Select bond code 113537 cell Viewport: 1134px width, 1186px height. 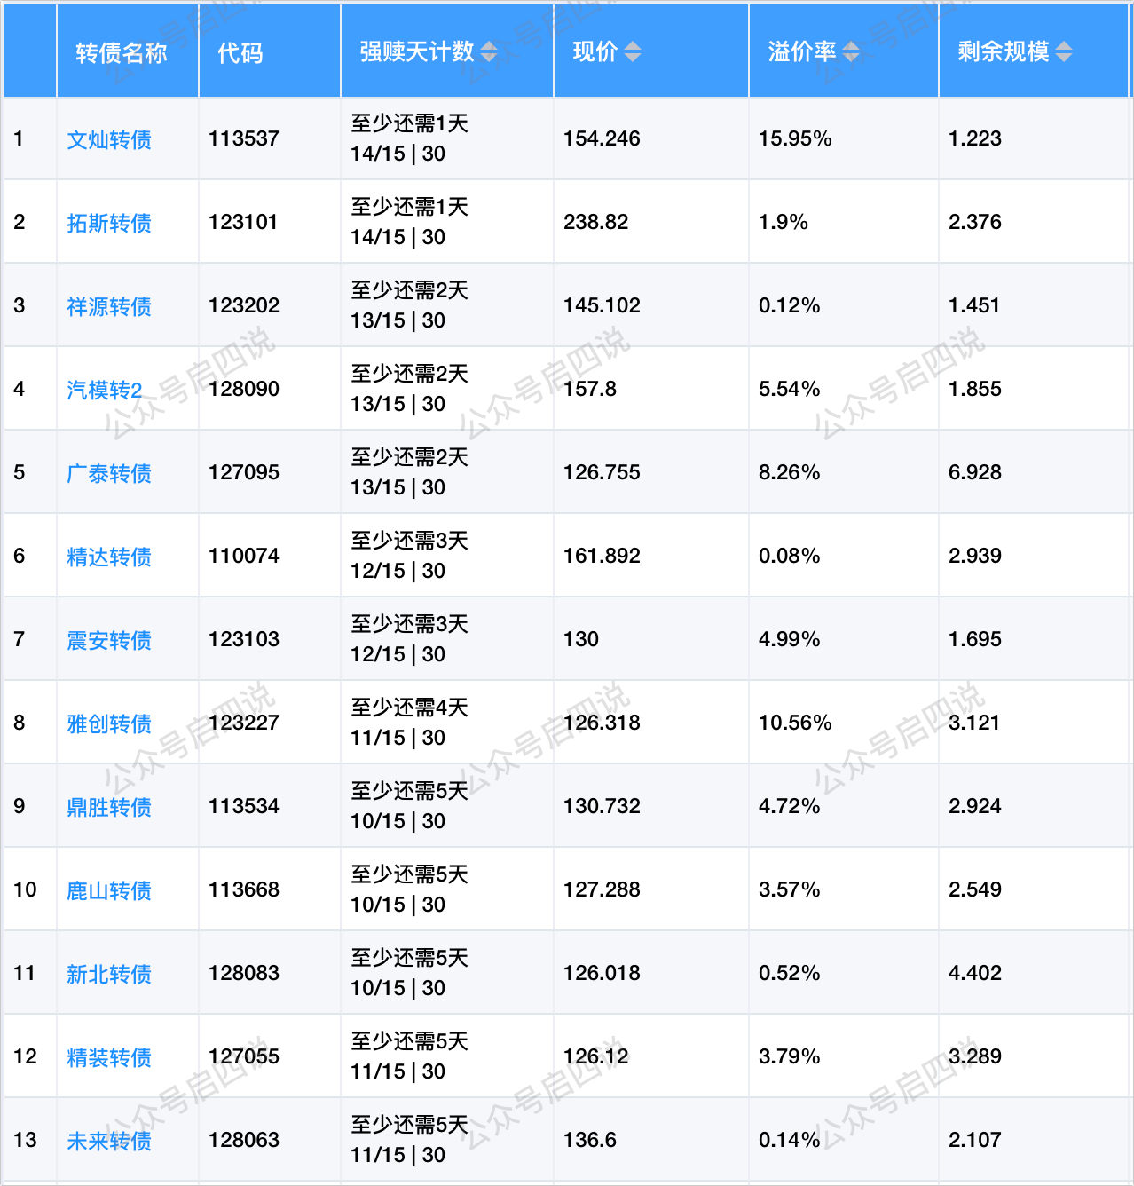click(244, 138)
